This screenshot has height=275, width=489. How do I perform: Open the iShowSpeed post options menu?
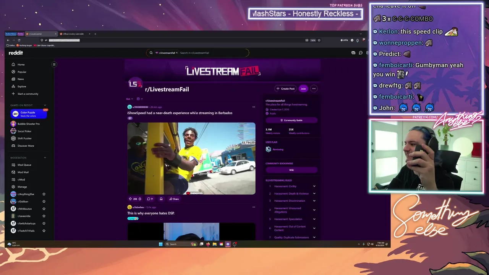(254, 107)
